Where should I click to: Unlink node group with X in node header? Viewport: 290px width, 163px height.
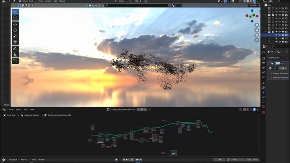coord(145,110)
